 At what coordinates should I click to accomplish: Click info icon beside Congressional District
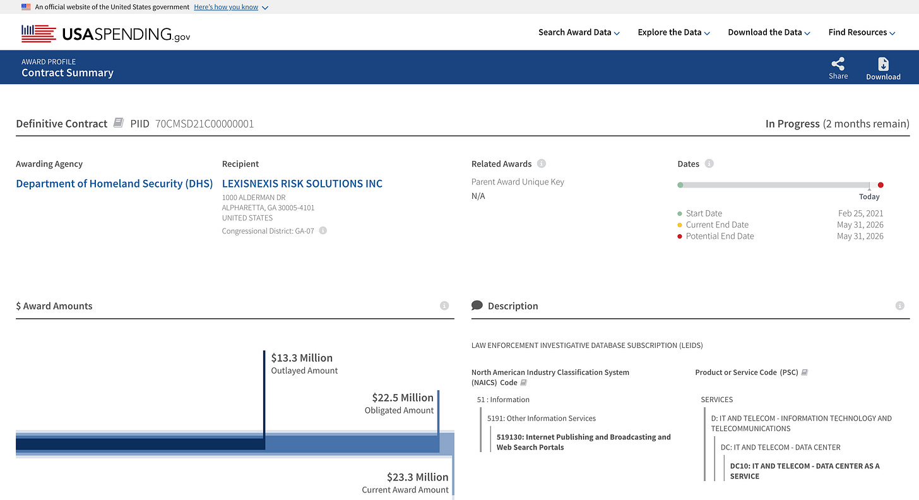pos(323,230)
